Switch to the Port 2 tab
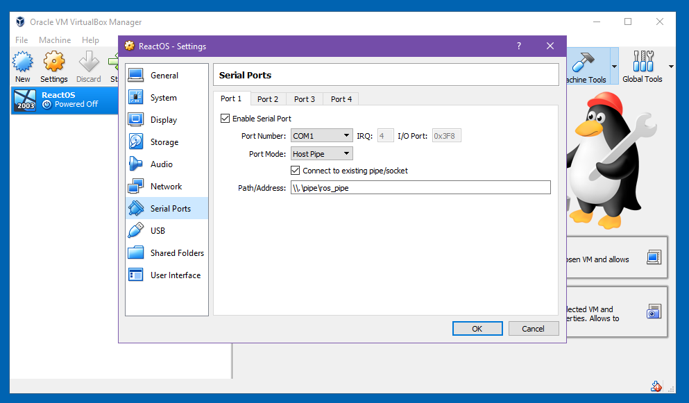Screen dimensions: 689x403 click(268, 99)
